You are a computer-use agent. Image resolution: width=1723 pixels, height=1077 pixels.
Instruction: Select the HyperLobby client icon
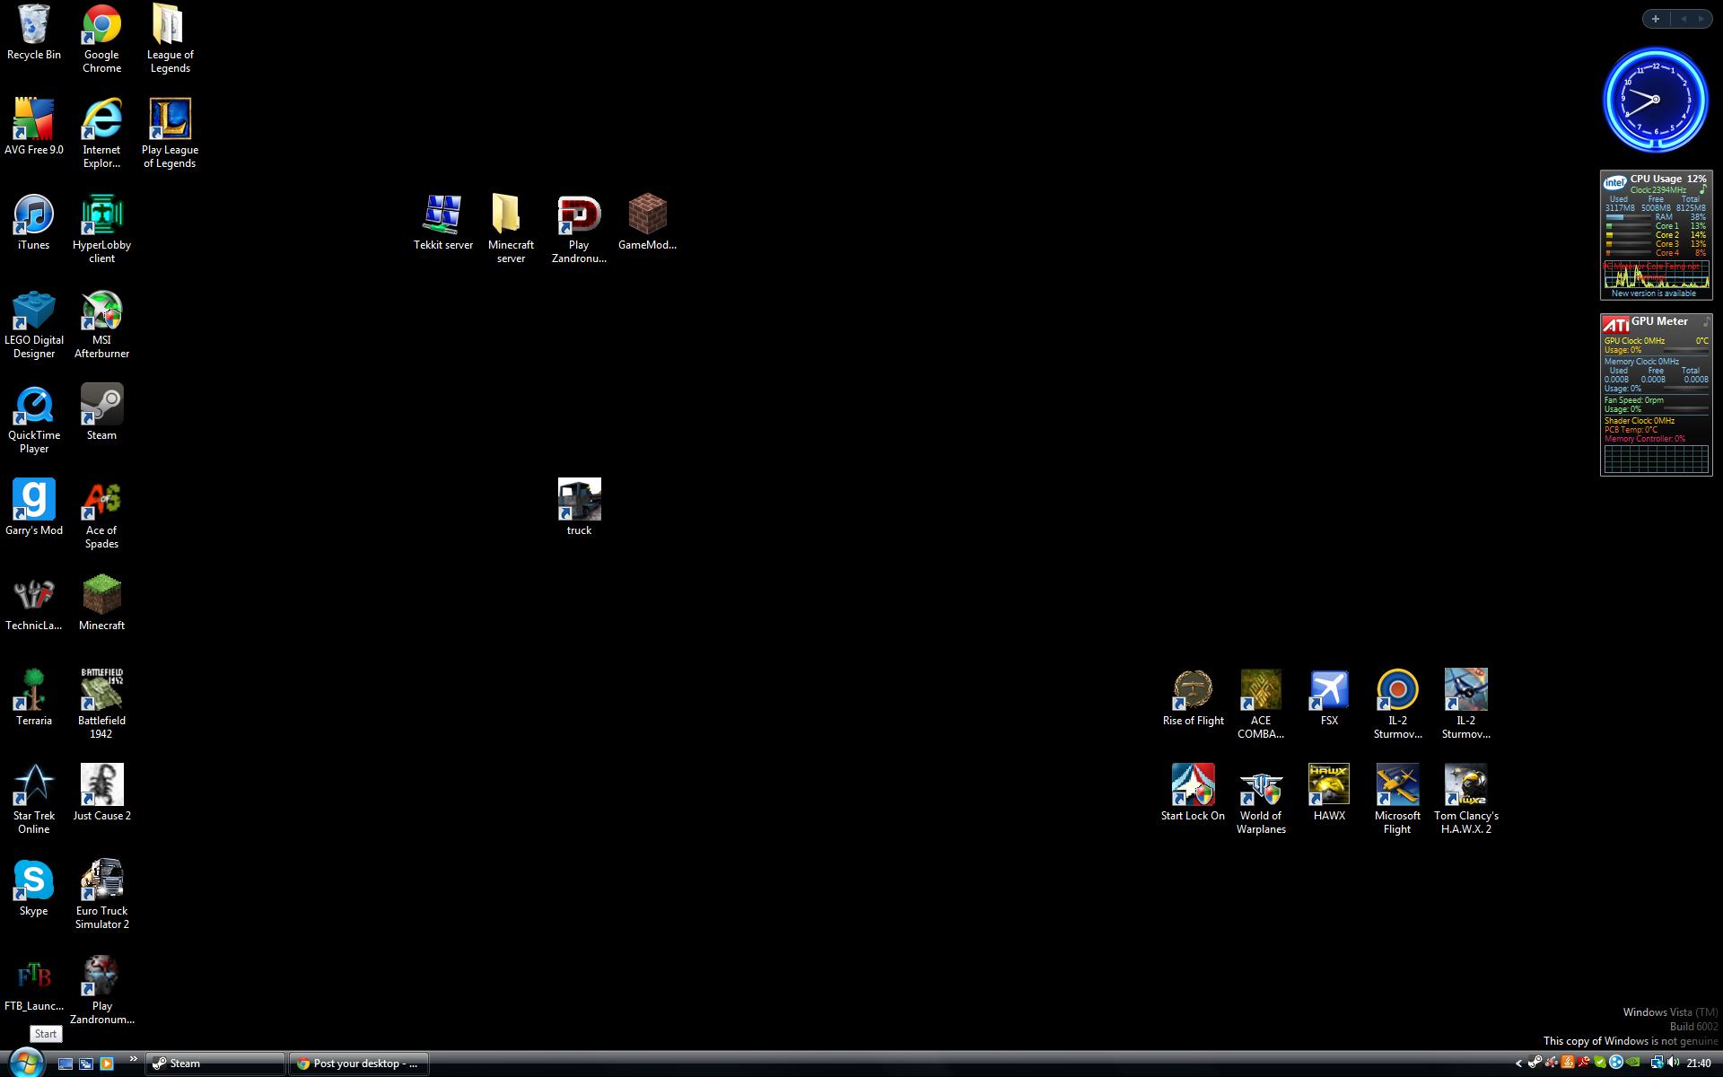pyautogui.click(x=101, y=229)
